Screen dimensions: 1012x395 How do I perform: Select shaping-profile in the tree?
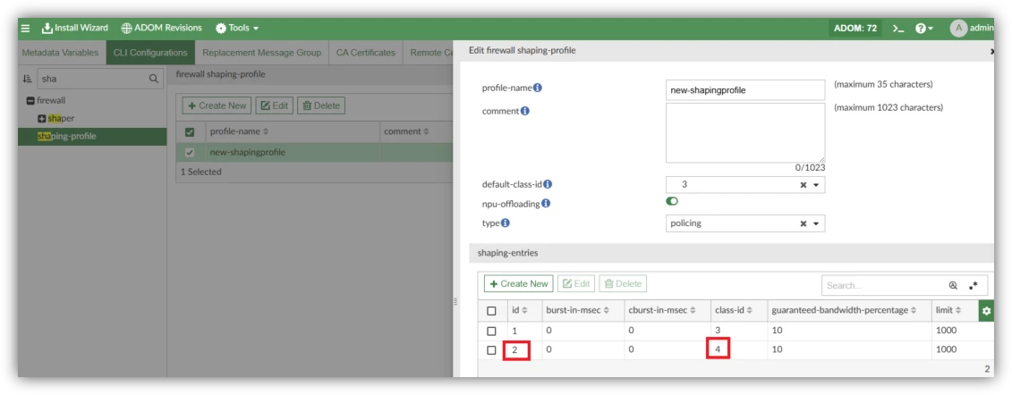click(92, 137)
